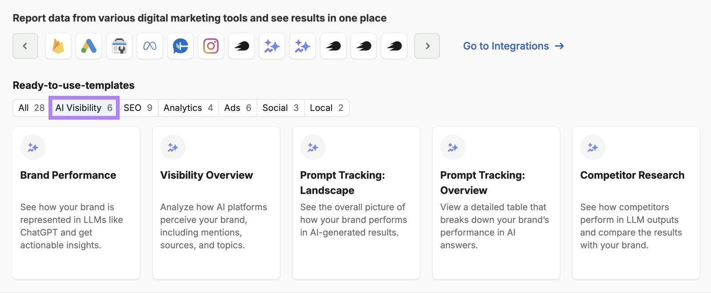
Task: Select the AI Visibility tab
Action: (x=84, y=108)
